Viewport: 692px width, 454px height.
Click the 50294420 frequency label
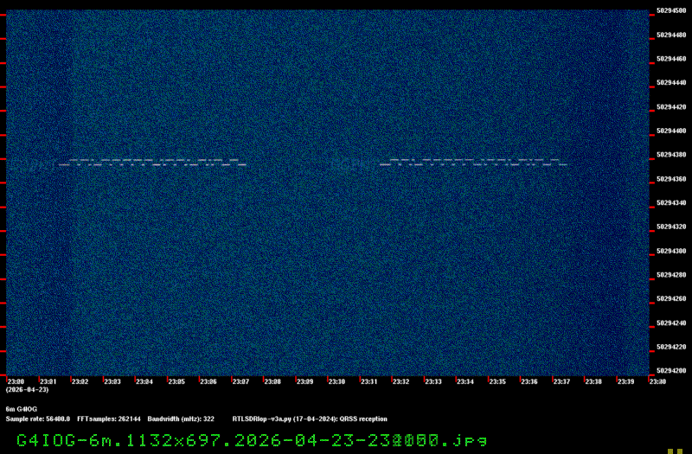[x=671, y=106]
